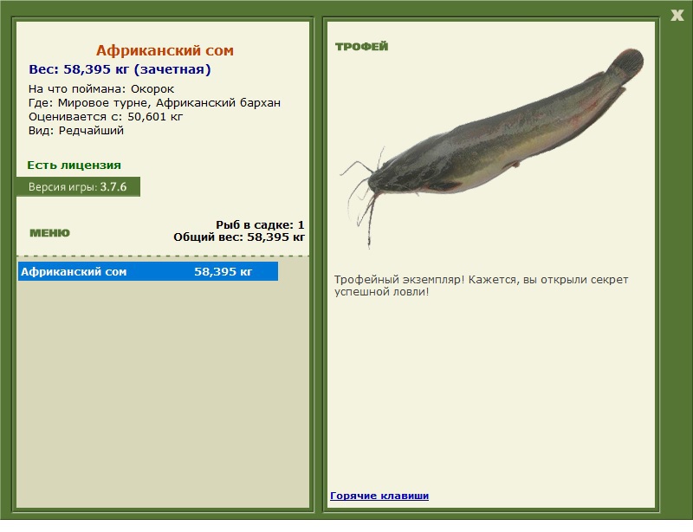Click the Вес: 58,395 кг (зачетная) line
This screenshot has height=532, width=693.
point(120,69)
